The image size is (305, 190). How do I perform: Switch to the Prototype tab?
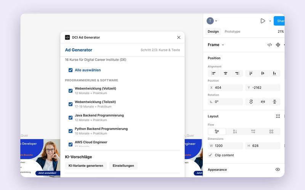pyautogui.click(x=232, y=32)
